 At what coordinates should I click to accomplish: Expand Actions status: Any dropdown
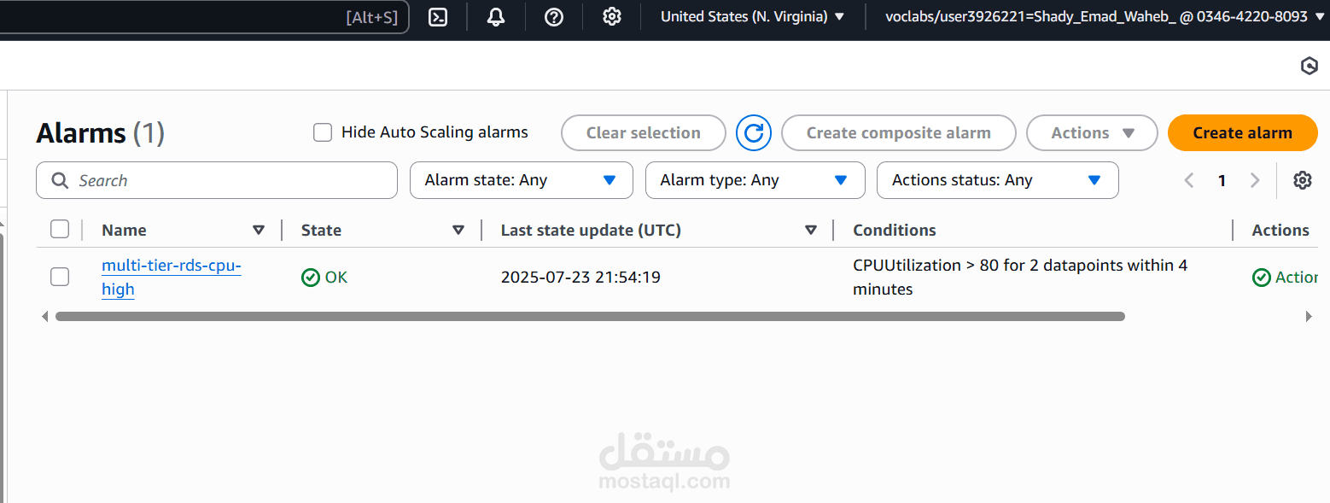998,180
